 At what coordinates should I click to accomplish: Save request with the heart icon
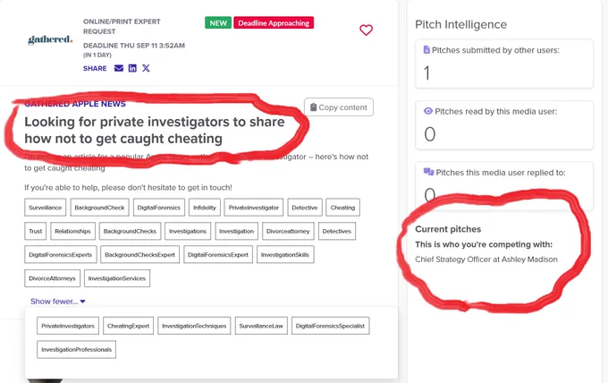click(366, 30)
